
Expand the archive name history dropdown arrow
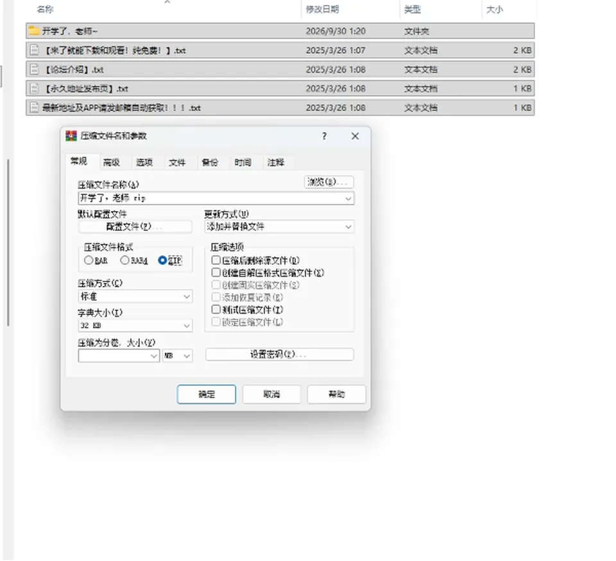(348, 199)
